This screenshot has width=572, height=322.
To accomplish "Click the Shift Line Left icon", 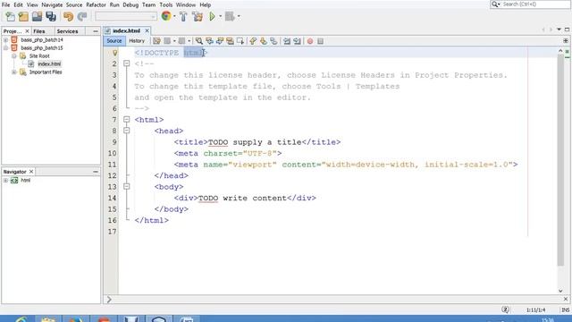I will pyautogui.click(x=287, y=41).
